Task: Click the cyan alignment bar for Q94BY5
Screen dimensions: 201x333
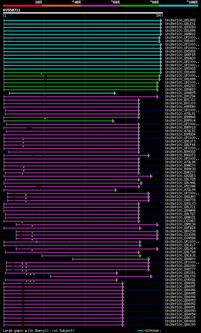Action: tap(62, 93)
